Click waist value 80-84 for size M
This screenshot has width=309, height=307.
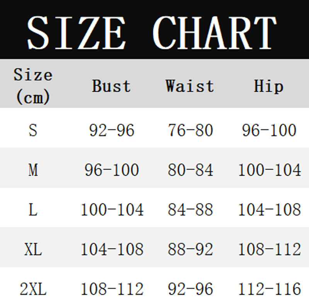190,170
